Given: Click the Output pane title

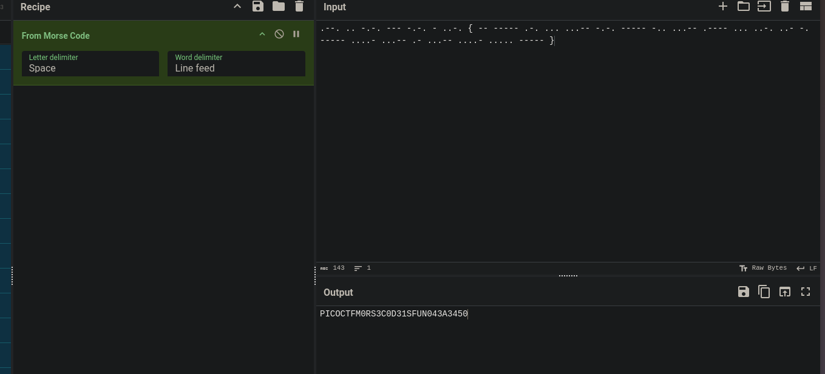Looking at the screenshot, I should 338,293.
